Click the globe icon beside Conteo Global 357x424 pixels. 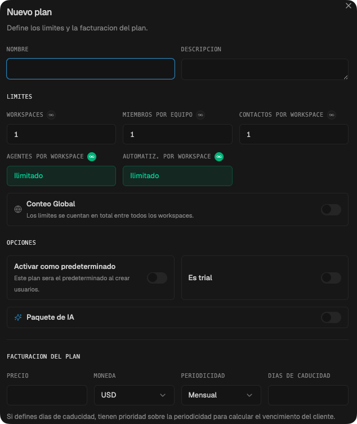[x=18, y=209]
